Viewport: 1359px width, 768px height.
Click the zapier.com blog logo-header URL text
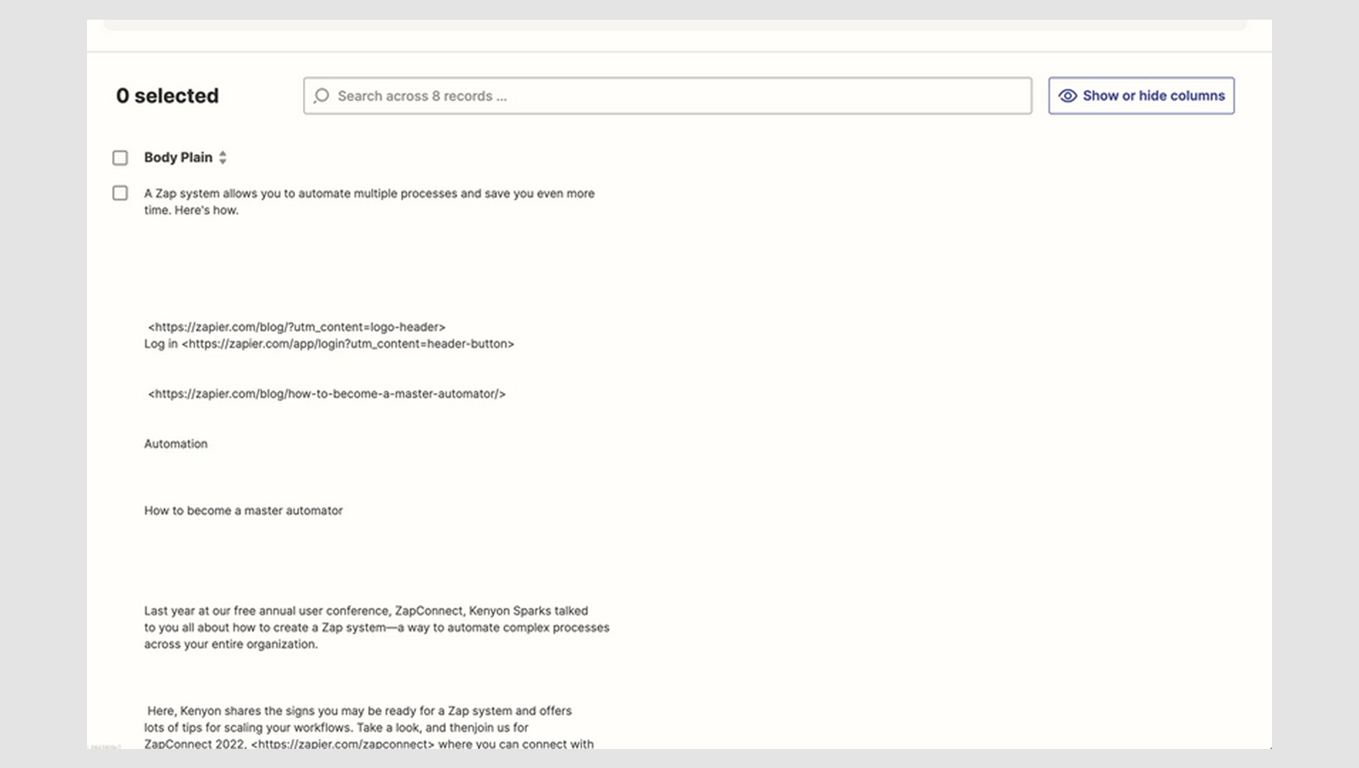[x=296, y=327]
